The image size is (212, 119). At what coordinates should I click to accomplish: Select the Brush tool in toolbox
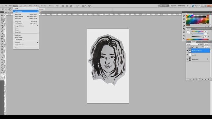tap(2, 34)
